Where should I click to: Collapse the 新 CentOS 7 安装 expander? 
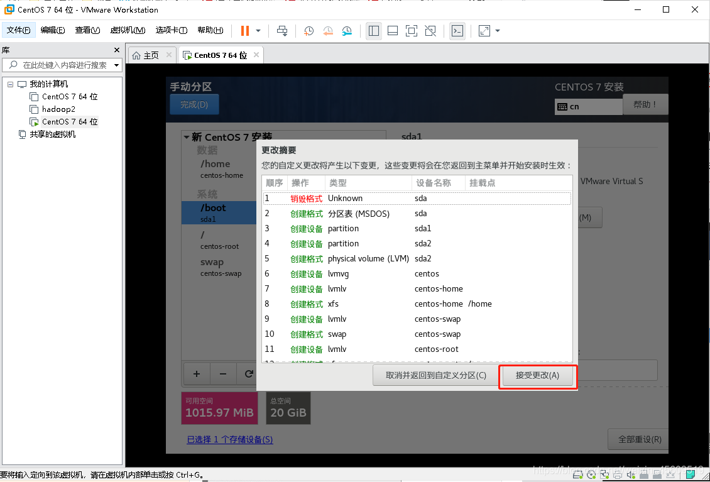tap(186, 137)
